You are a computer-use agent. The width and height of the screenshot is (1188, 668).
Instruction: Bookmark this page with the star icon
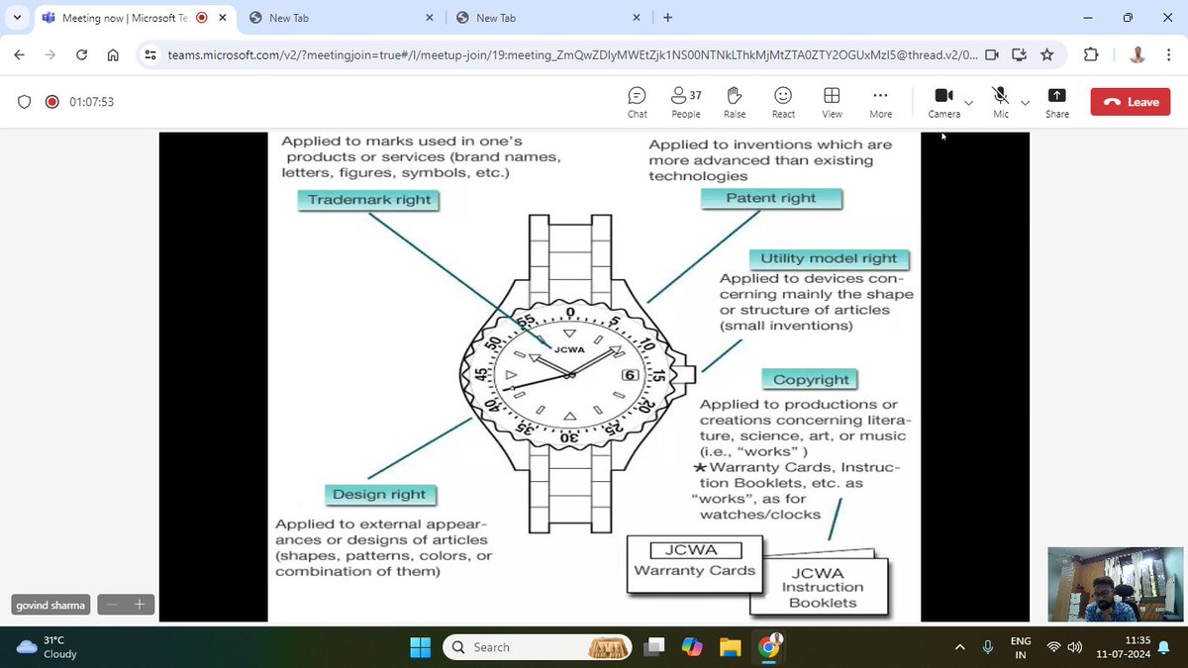click(x=1046, y=55)
